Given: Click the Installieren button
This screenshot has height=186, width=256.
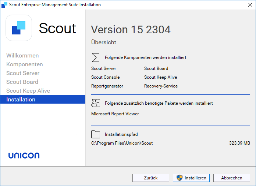Looking at the screenshot, I should coord(191,178).
